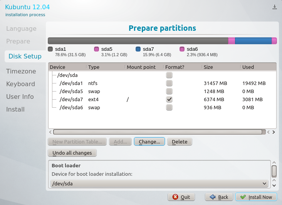Click the blue sda7 segment in partition bar
The width and height of the screenshot is (282, 205).
coord(253,41)
